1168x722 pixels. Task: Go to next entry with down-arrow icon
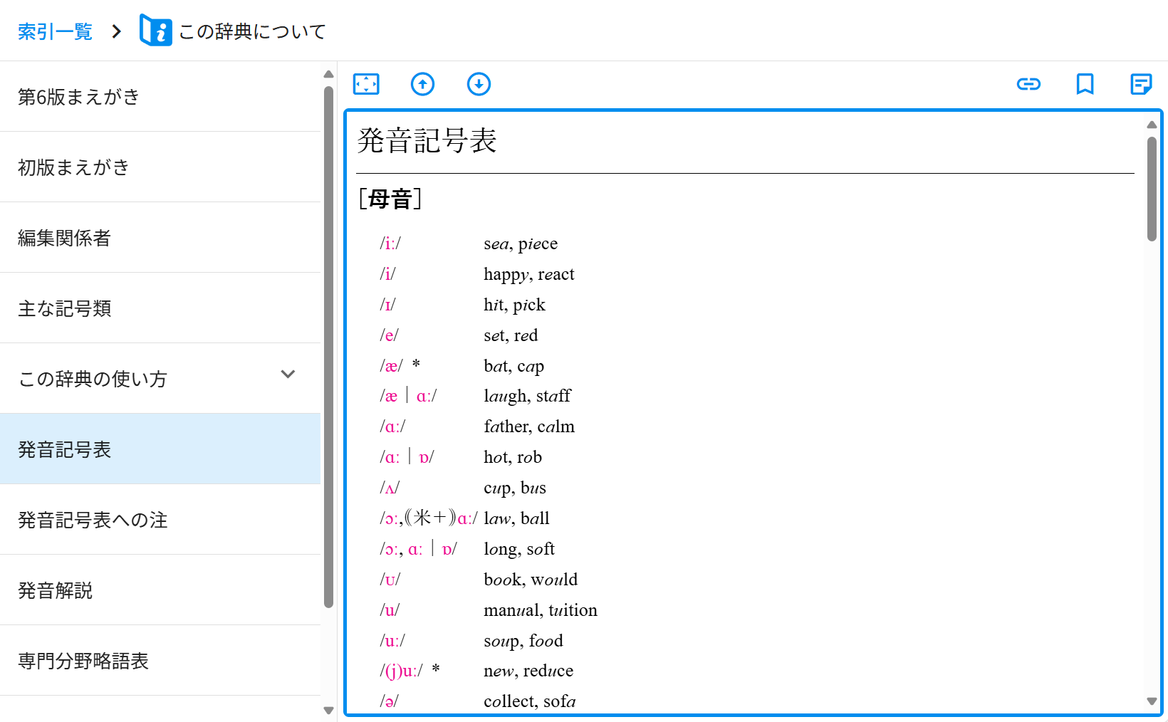(479, 84)
